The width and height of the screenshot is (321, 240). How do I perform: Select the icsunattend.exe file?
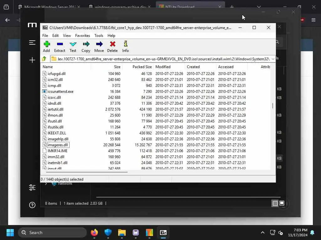click(61, 92)
